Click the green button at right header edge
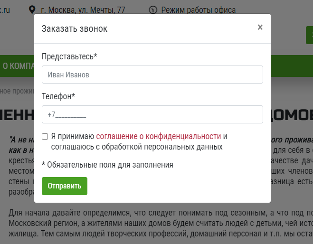This screenshot has height=244, width=313. 309,36
